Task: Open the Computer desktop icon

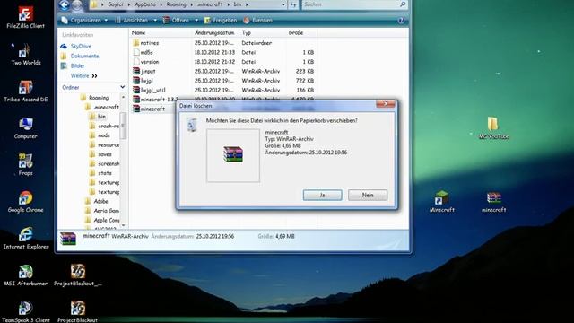Action: 26,127
